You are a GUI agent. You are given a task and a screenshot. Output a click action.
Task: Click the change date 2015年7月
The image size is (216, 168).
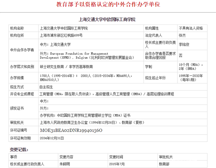coord(117,164)
